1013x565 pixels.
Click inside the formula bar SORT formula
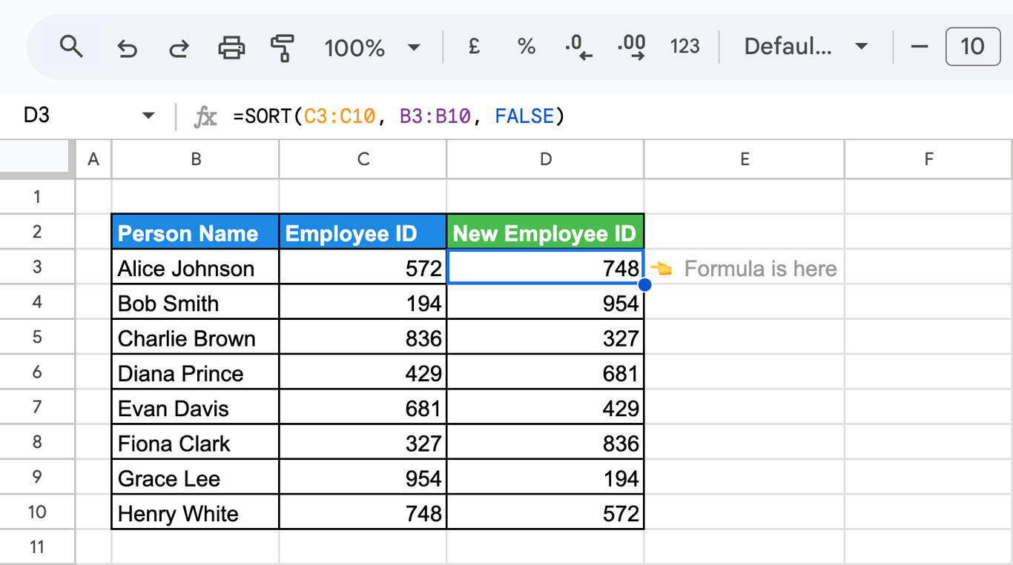398,116
